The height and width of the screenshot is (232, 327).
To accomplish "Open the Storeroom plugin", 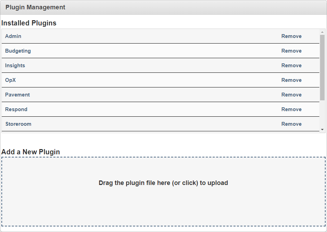I will click(x=18, y=124).
